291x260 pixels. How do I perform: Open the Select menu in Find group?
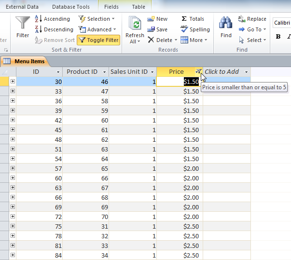[252, 40]
